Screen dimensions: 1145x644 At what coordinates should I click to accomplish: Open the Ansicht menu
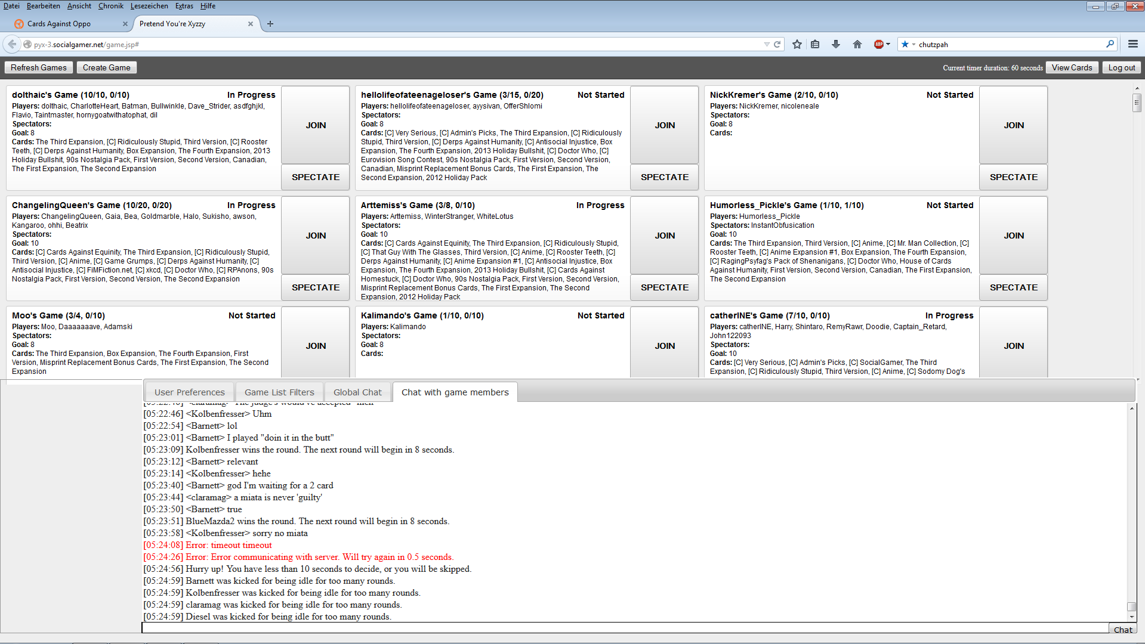pos(79,6)
